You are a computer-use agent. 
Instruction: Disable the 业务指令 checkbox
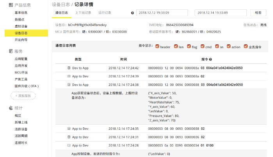coord(246,46)
